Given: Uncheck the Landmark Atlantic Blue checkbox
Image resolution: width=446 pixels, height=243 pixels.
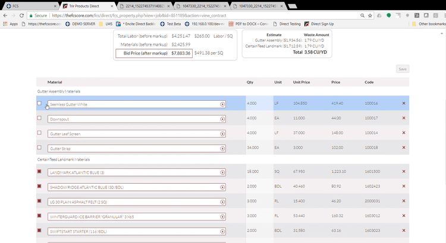Looking at the screenshot, I should pyautogui.click(x=39, y=171).
